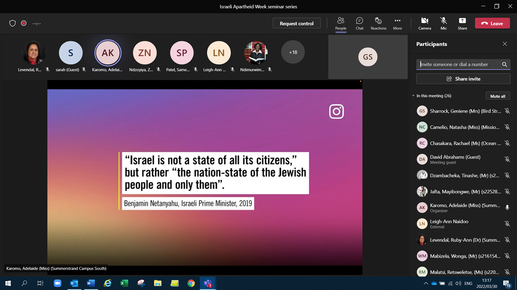This screenshot has width=517, height=290.
Task: Unmute with the Mic button
Action: pyautogui.click(x=444, y=23)
